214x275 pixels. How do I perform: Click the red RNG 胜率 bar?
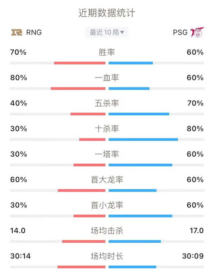(80, 63)
